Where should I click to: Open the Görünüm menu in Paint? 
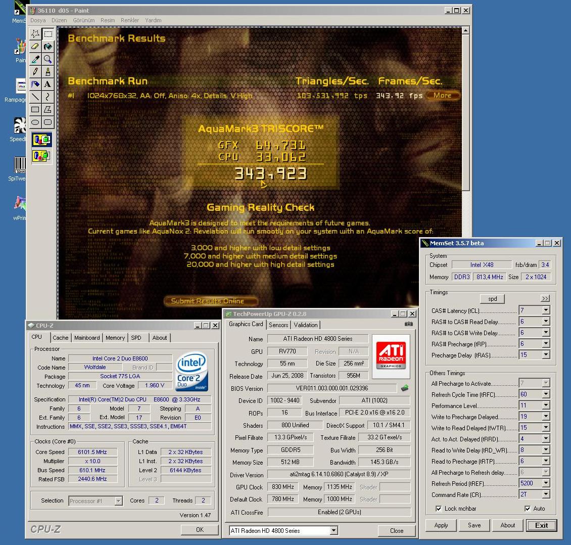coord(84,20)
